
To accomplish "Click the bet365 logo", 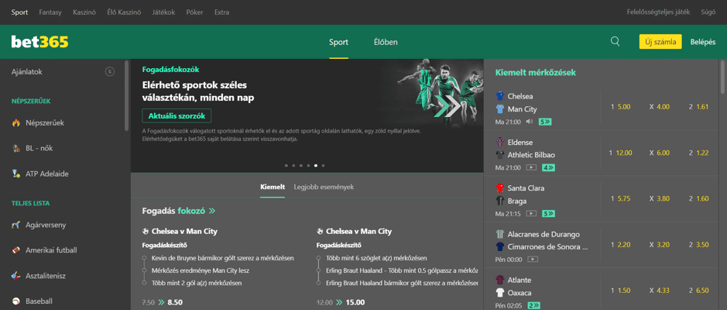I will 39,42.
